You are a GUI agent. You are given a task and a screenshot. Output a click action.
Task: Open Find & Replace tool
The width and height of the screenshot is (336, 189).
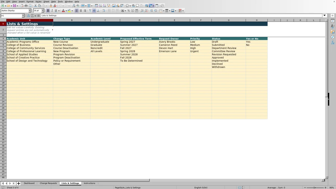coord(74,6)
